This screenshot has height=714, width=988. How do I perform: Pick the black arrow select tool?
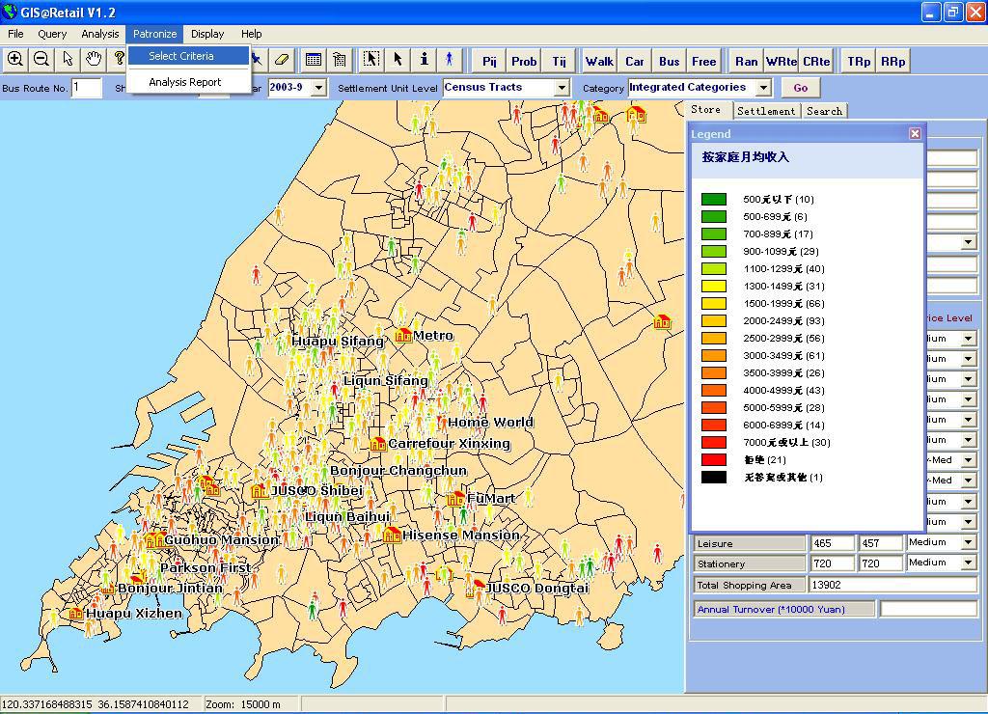click(x=398, y=60)
